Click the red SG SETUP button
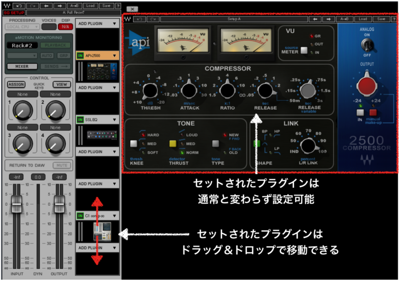Image resolution: width=399 pixels, height=282 pixels. (x=14, y=12)
